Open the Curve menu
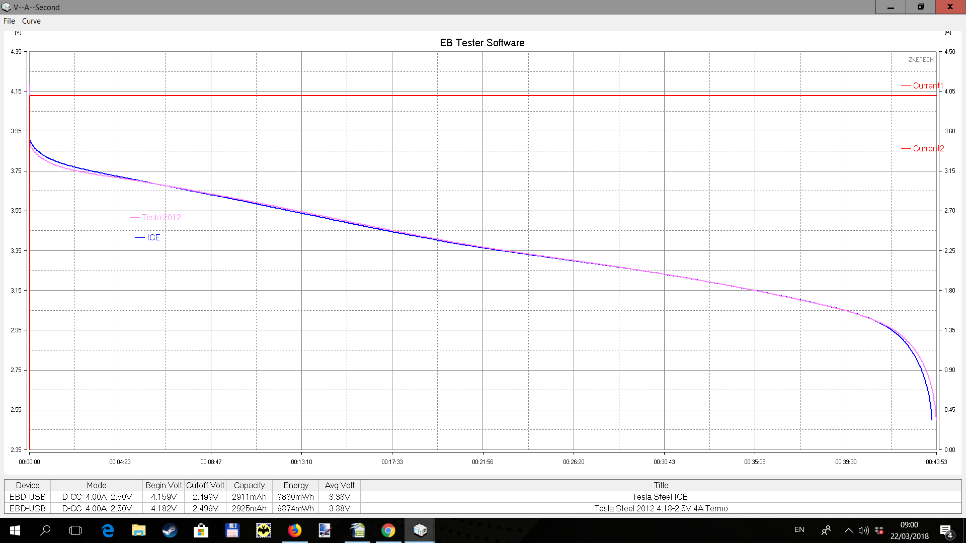Viewport: 966px width, 543px height. 31,21
